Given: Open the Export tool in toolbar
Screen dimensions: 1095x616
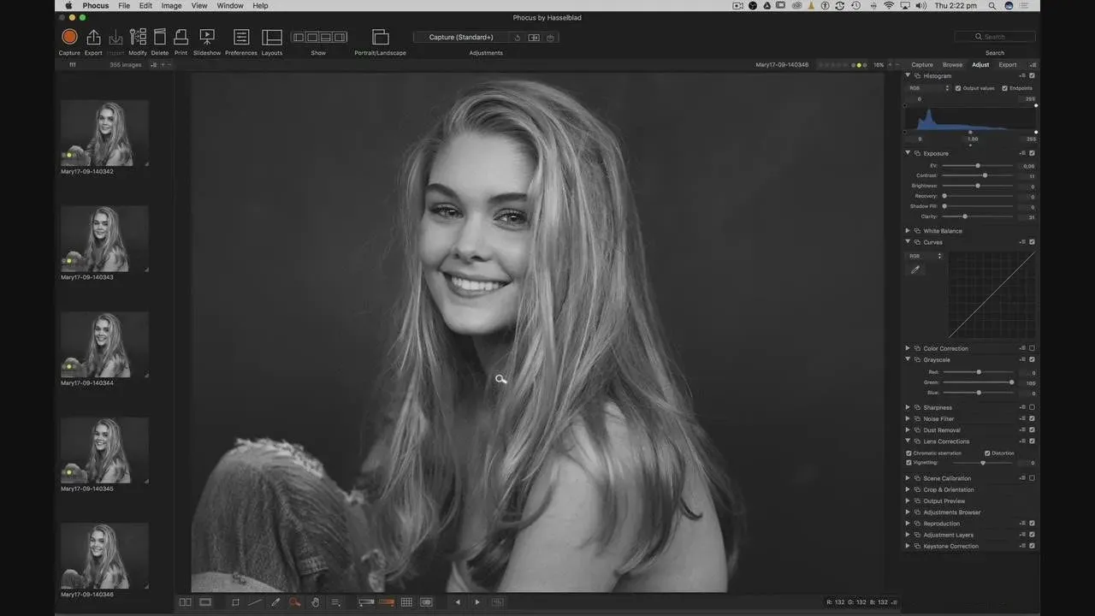Looking at the screenshot, I should click(93, 37).
